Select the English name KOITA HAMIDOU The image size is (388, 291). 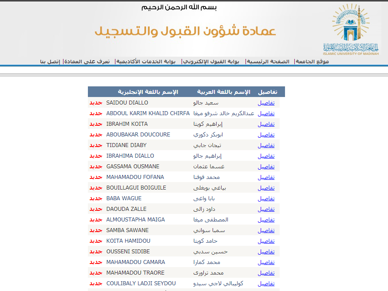[128, 241]
